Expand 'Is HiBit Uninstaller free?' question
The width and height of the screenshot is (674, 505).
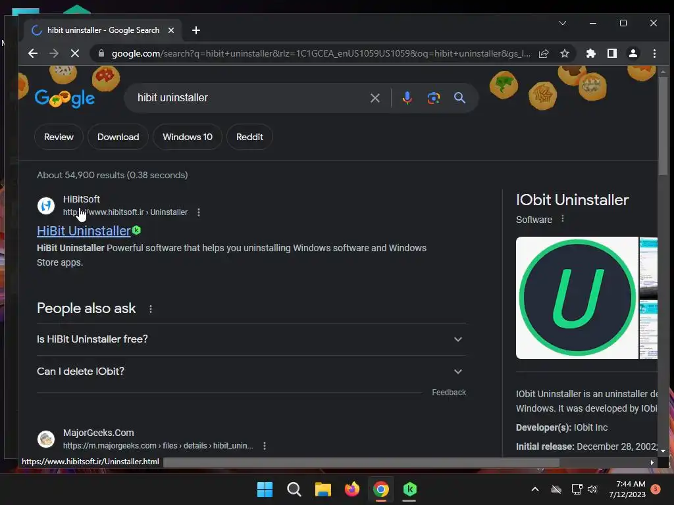click(251, 339)
